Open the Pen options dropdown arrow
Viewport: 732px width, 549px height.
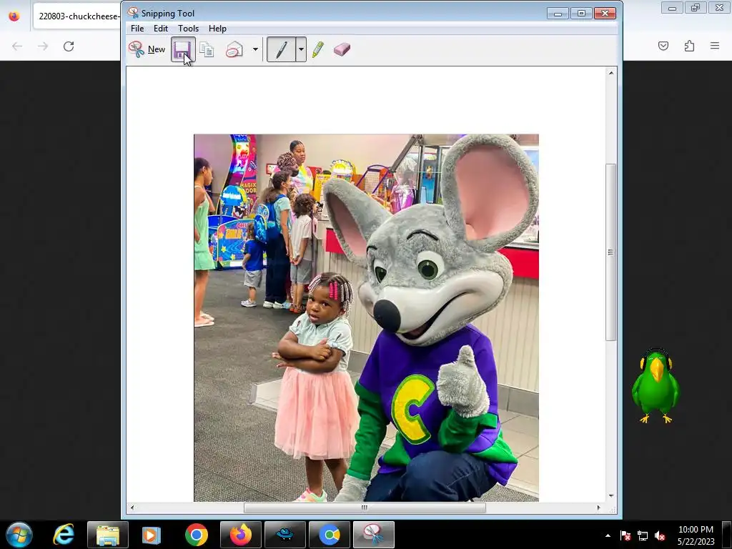(x=301, y=49)
